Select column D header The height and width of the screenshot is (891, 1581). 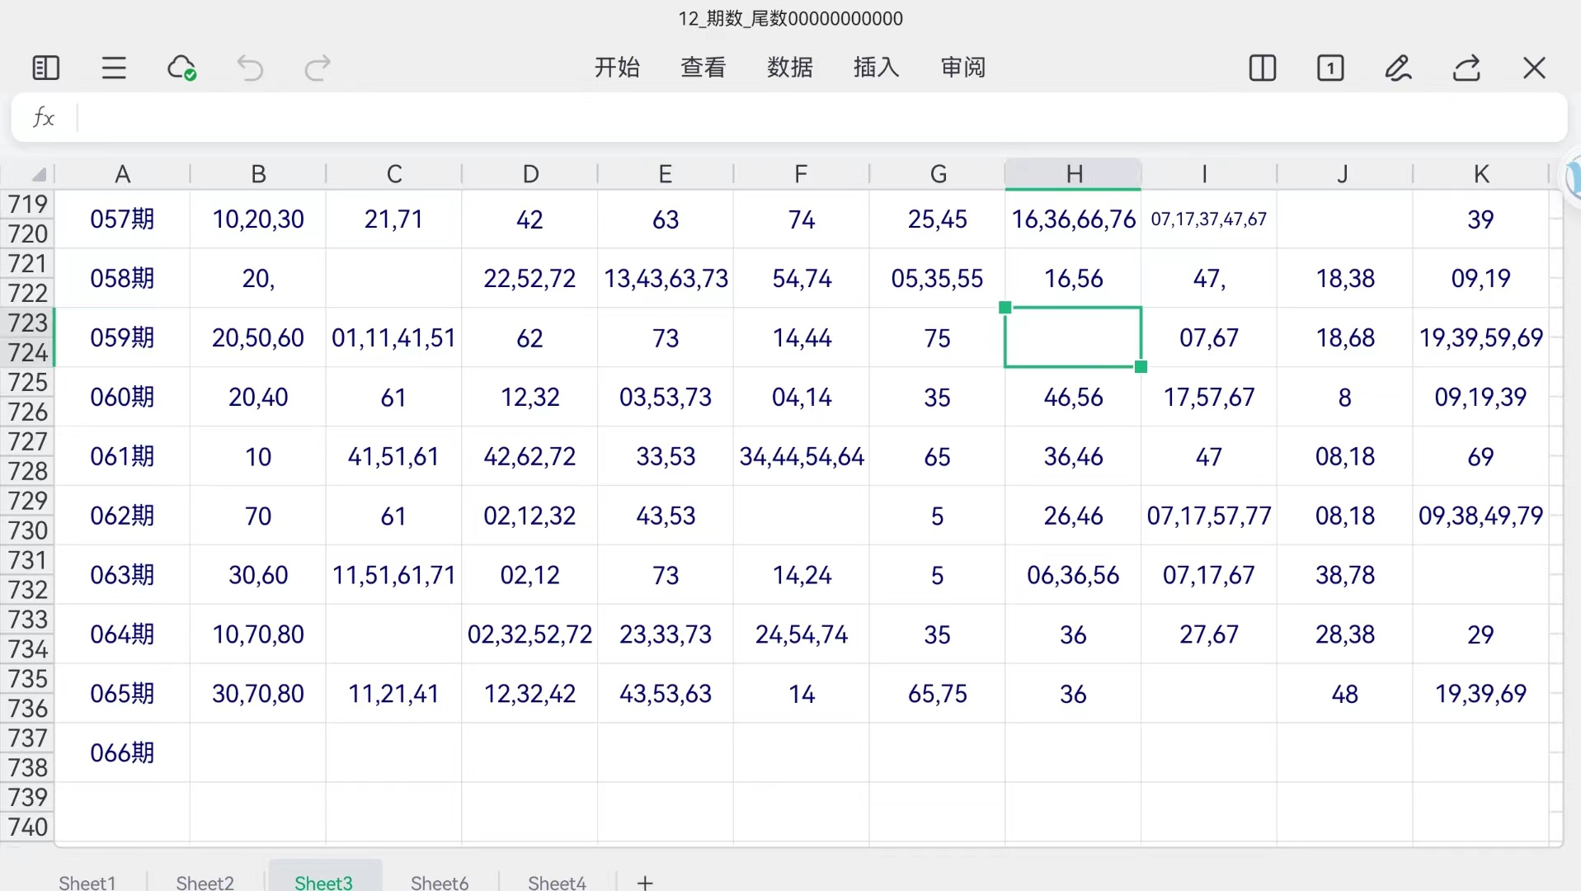[x=530, y=174]
